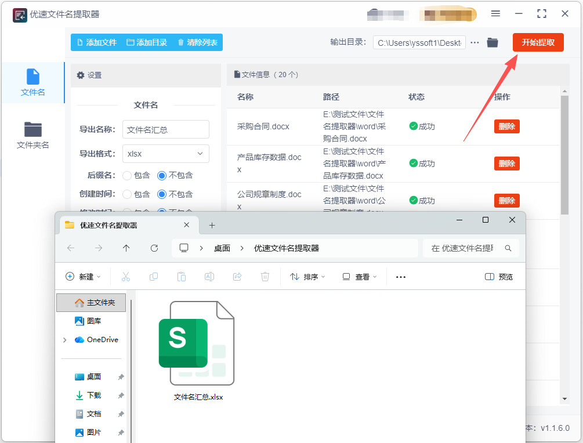The height and width of the screenshot is (443, 583).
Task: Click the search magnifier icon in Explorer
Action: pyautogui.click(x=508, y=248)
